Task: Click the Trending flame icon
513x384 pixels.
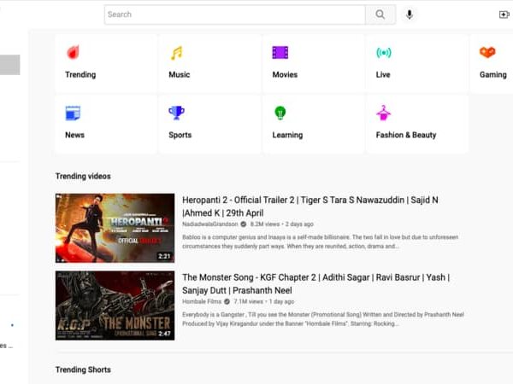Action: click(73, 53)
